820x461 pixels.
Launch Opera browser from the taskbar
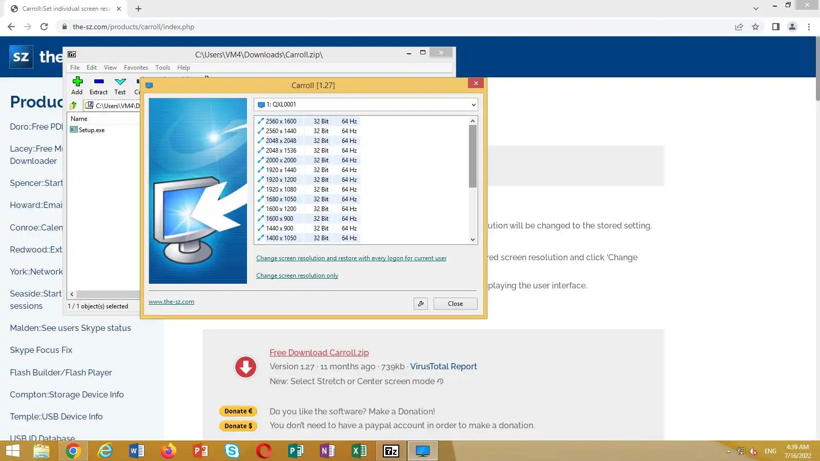click(264, 451)
